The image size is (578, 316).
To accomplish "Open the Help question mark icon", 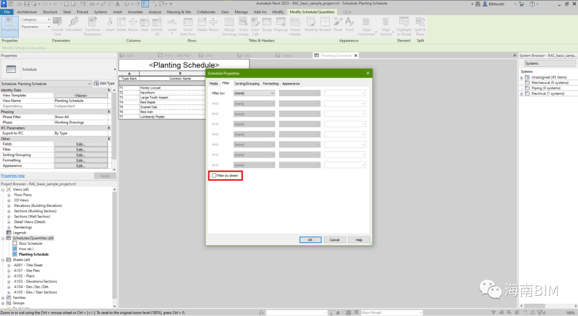I will [x=532, y=4].
